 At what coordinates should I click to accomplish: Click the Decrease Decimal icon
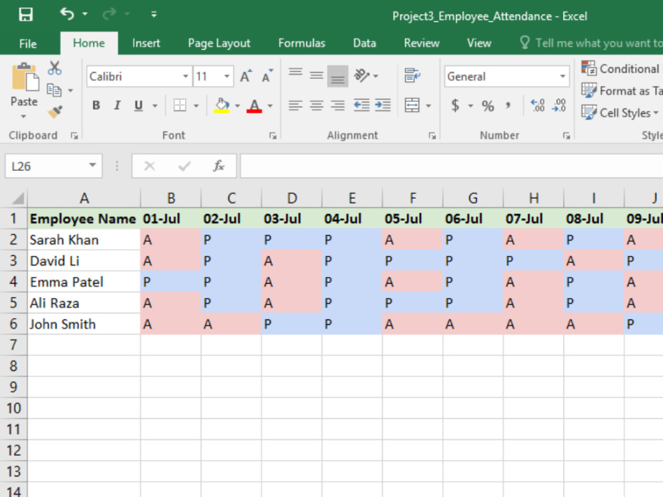pyautogui.click(x=558, y=105)
